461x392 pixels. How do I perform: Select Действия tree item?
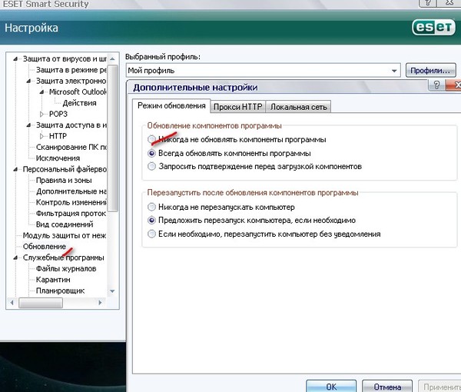(x=79, y=103)
